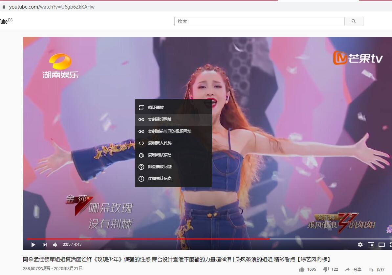Viewport: 392px width, 275px height.
Task: Like the video with thumbs up
Action: click(x=302, y=269)
